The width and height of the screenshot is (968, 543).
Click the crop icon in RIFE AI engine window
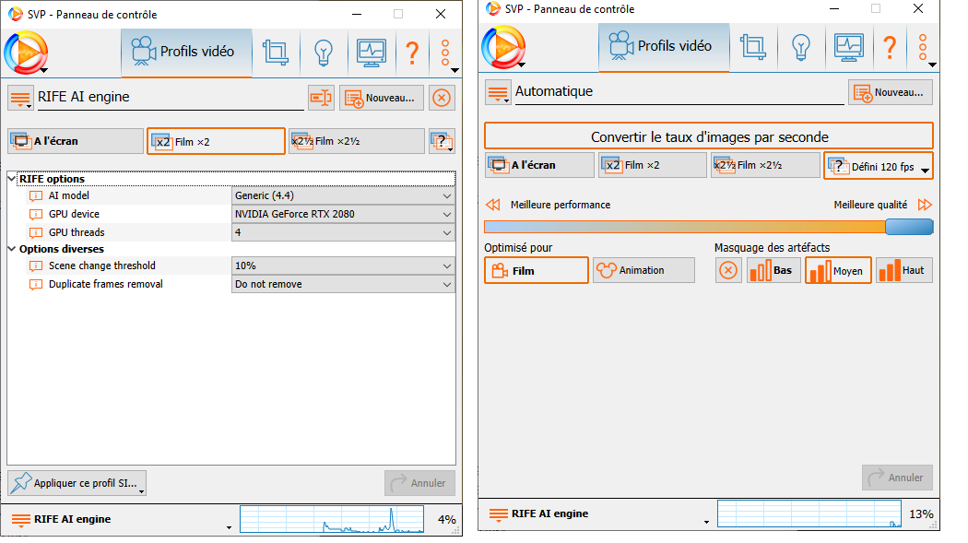point(275,52)
